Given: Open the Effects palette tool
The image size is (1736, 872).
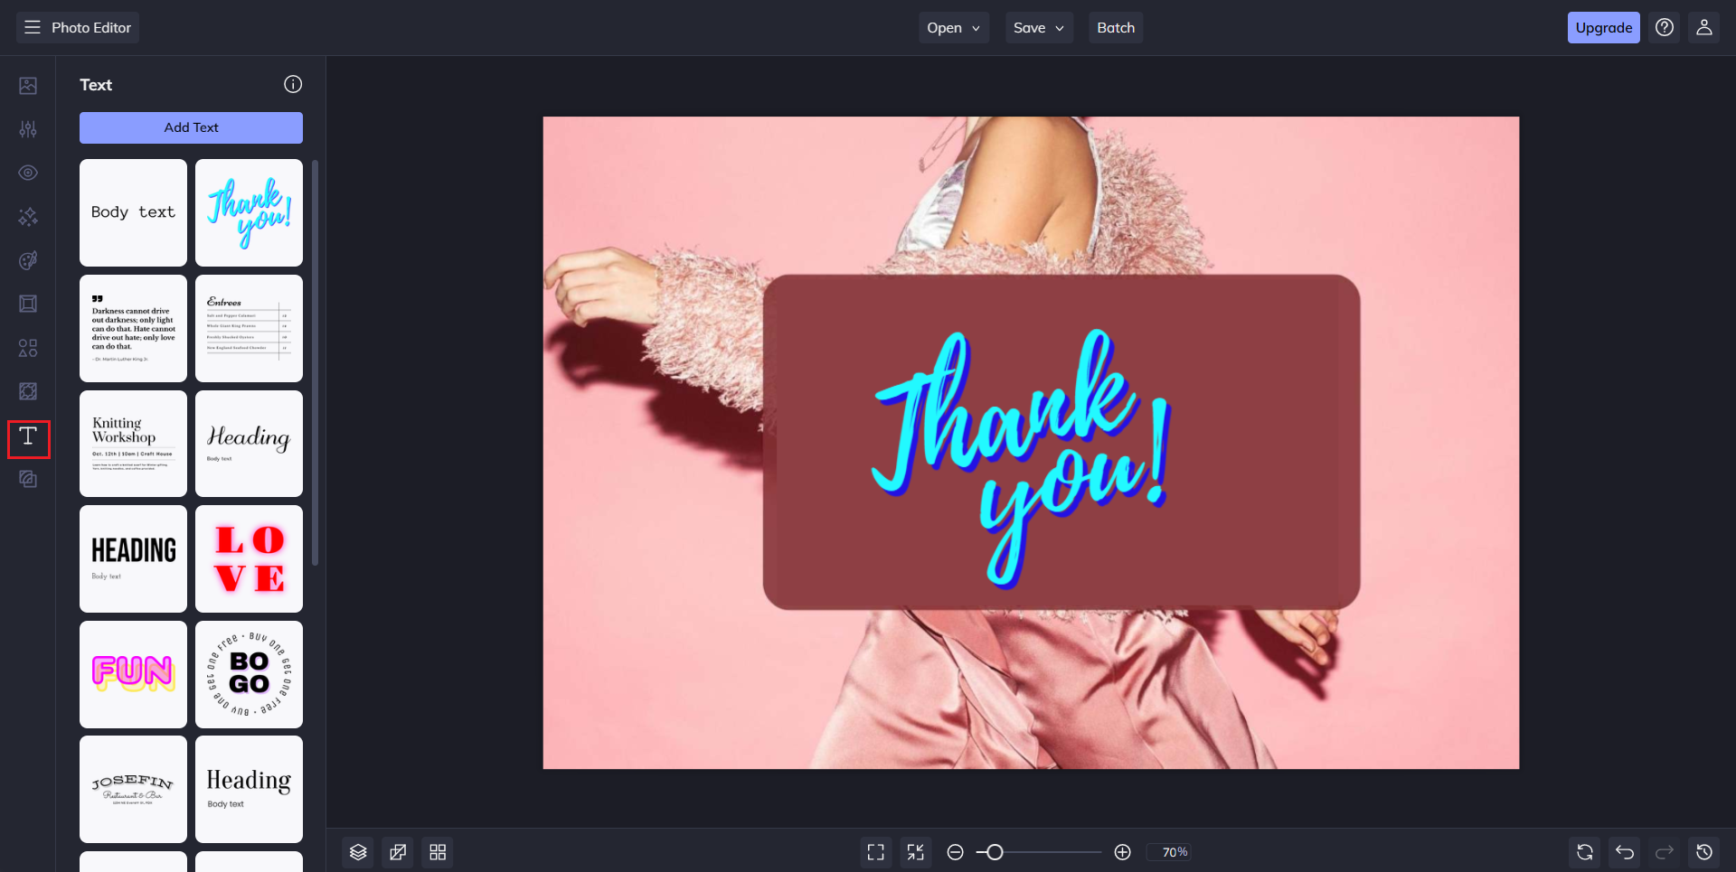Looking at the screenshot, I should (x=28, y=260).
